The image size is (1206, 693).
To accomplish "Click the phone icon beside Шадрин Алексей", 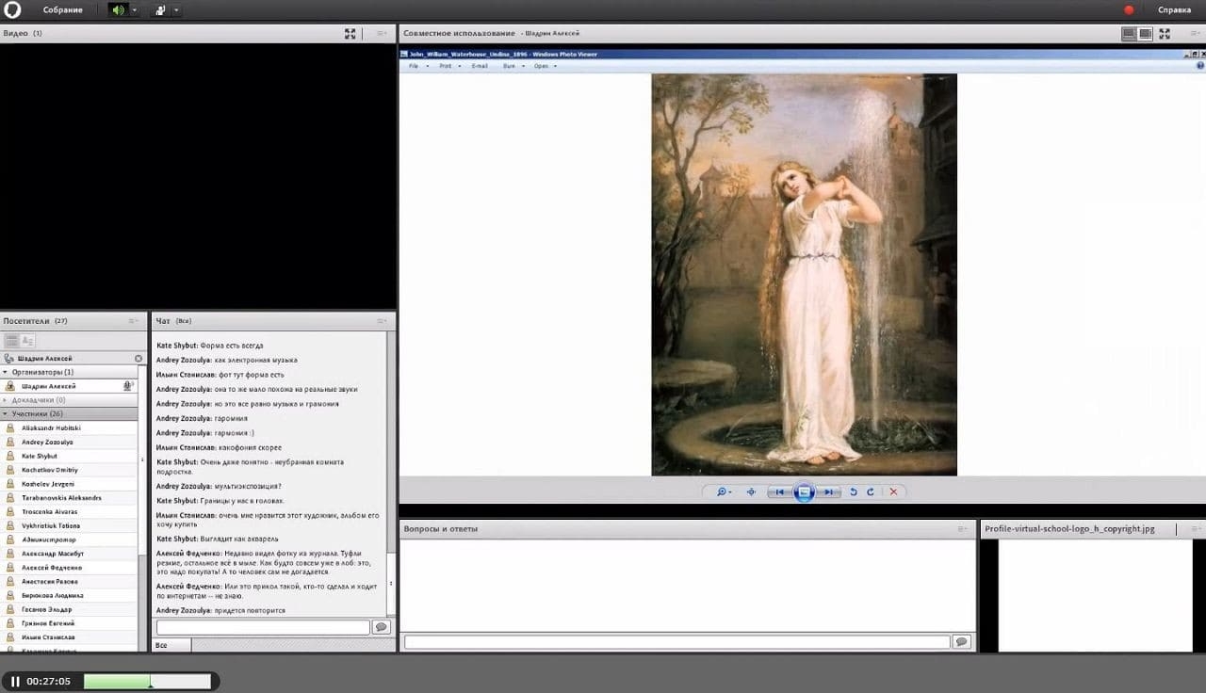I will (x=9, y=359).
